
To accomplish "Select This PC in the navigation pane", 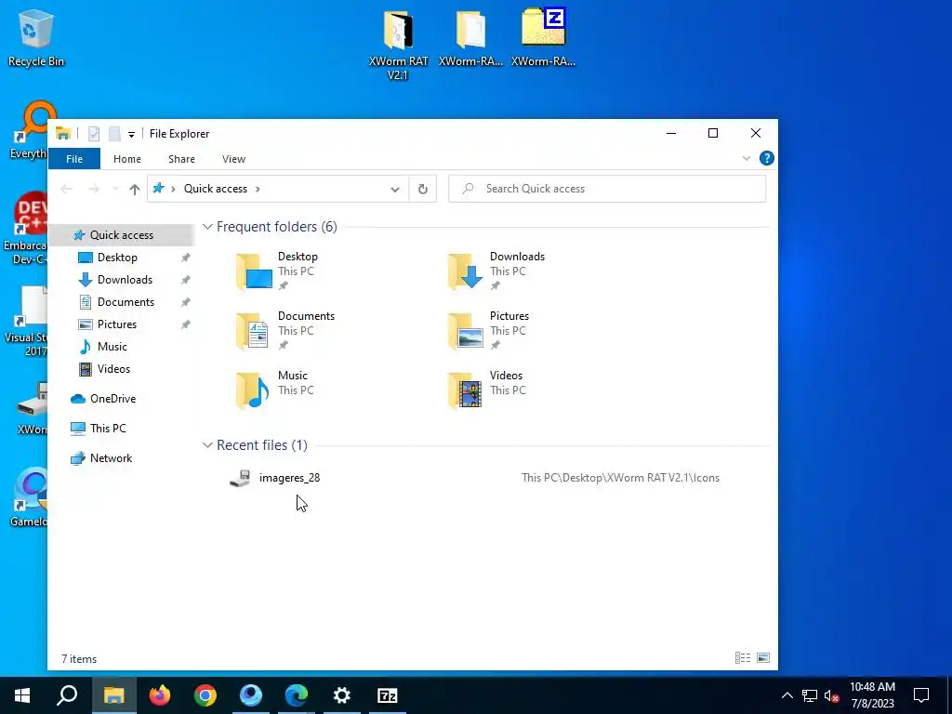I will click(108, 429).
